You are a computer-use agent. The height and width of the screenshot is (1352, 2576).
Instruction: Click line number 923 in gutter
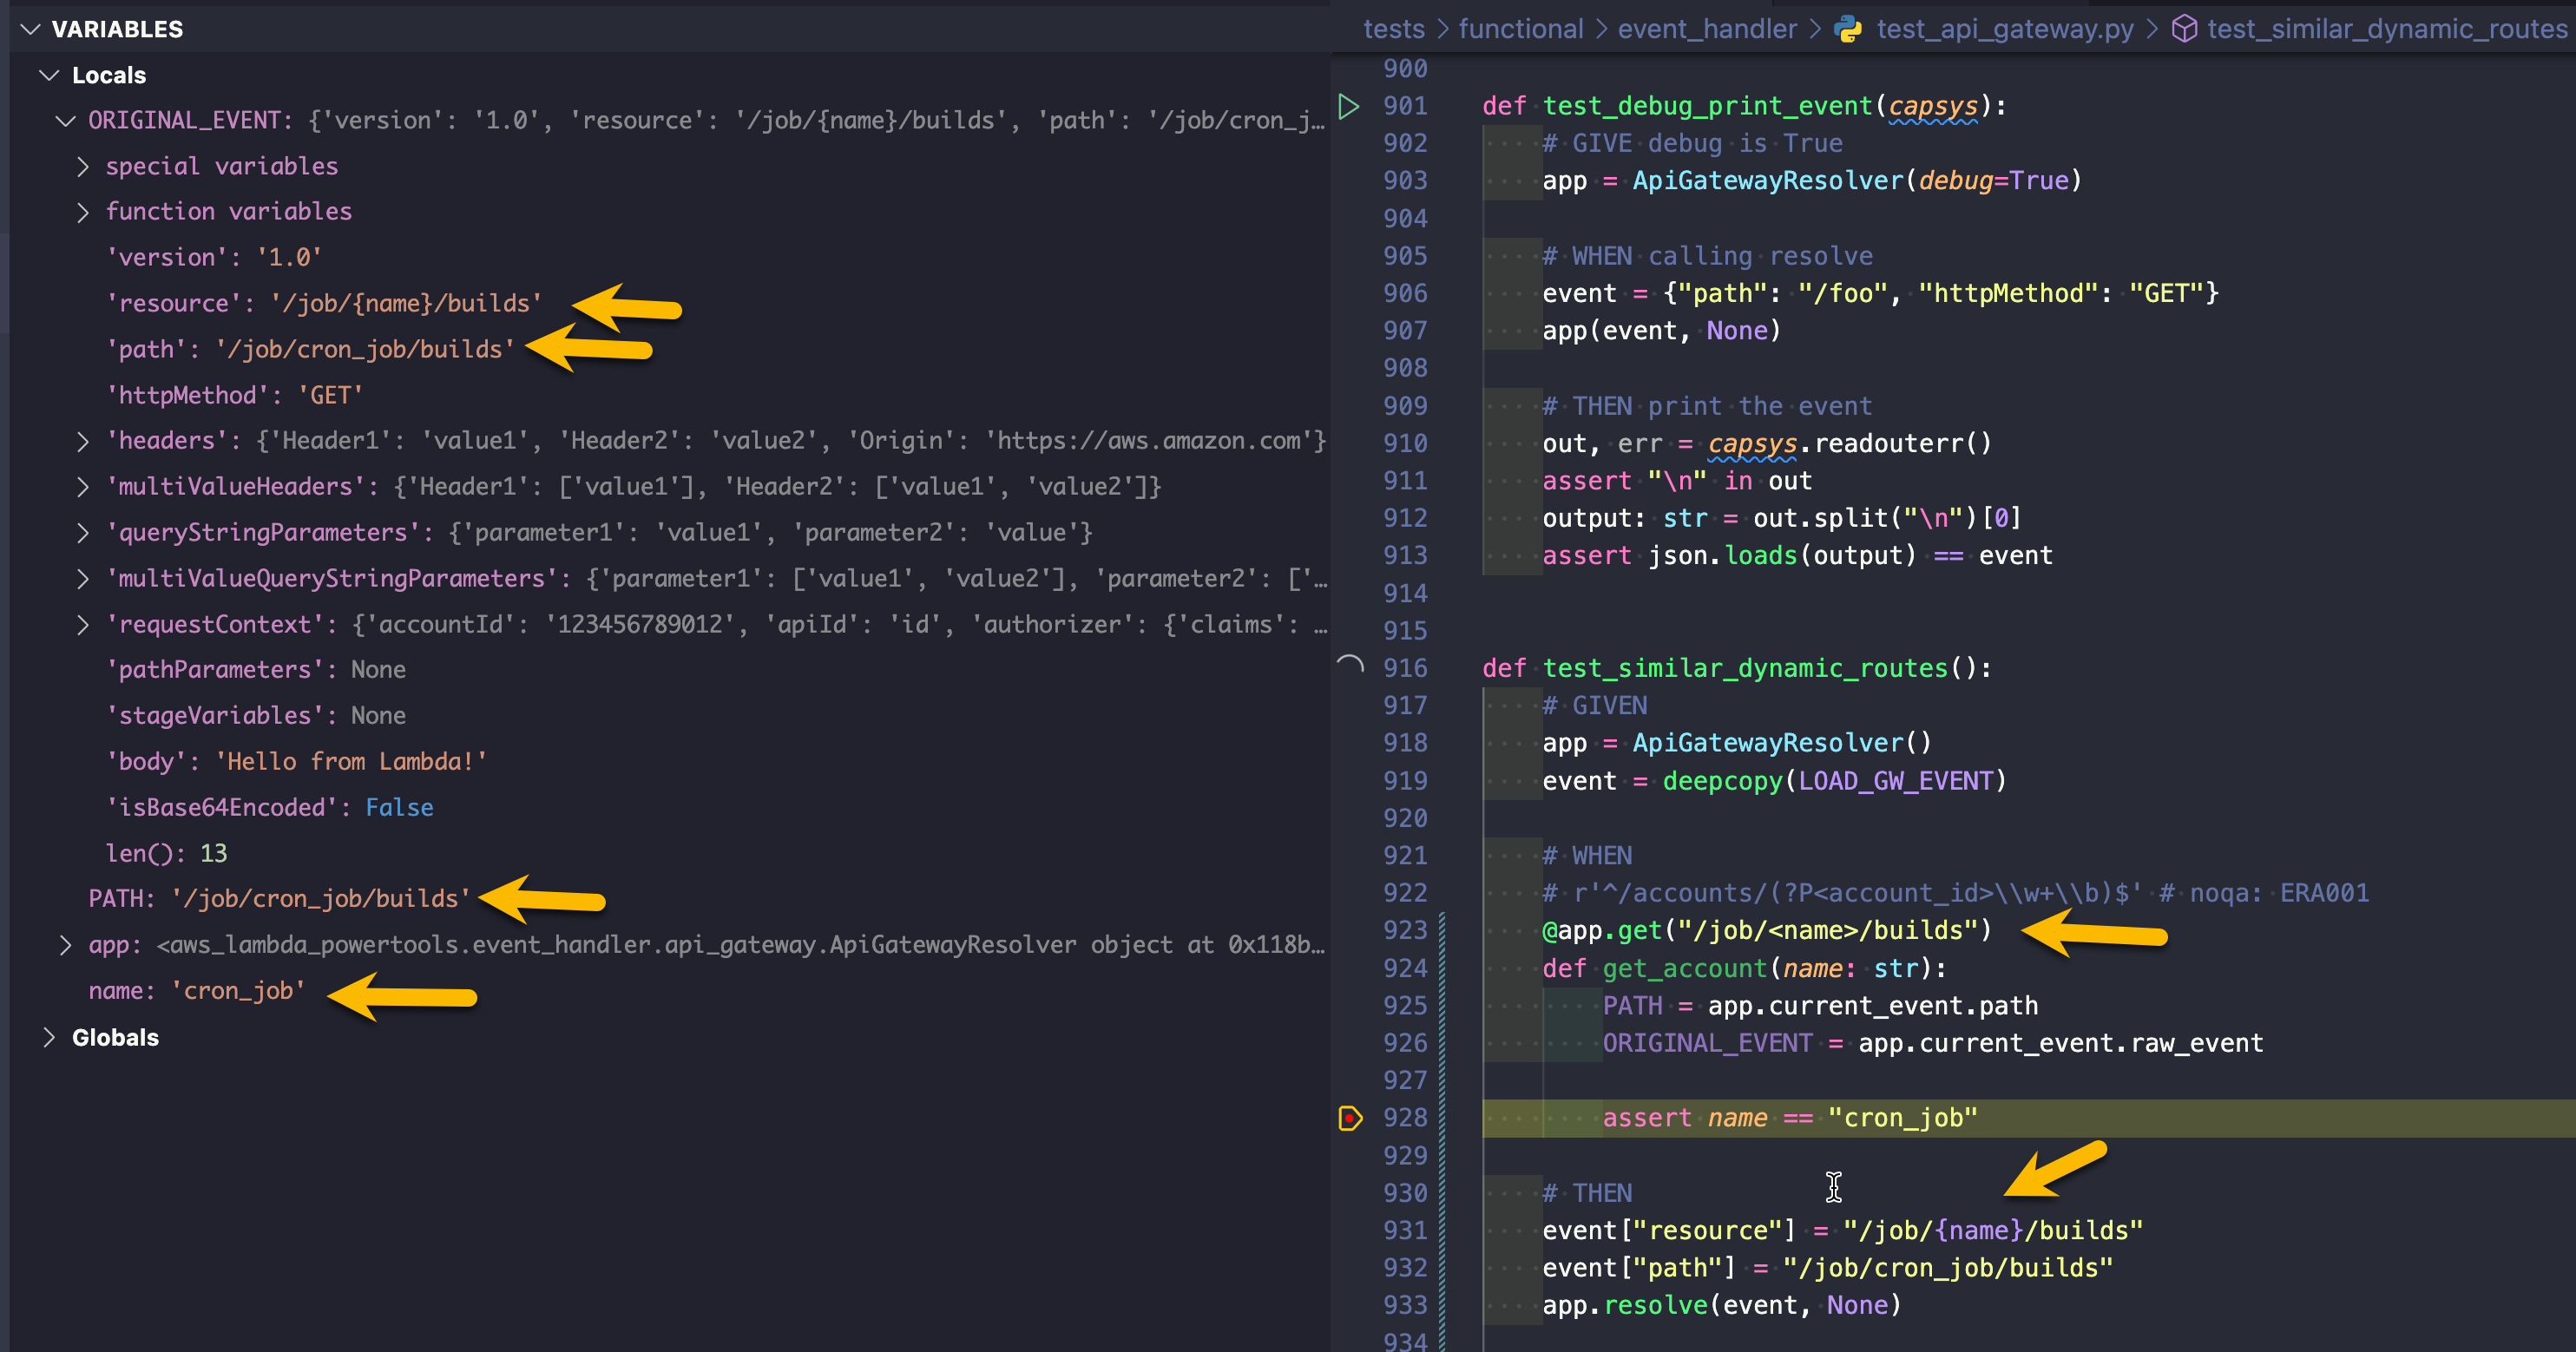pyautogui.click(x=1404, y=930)
